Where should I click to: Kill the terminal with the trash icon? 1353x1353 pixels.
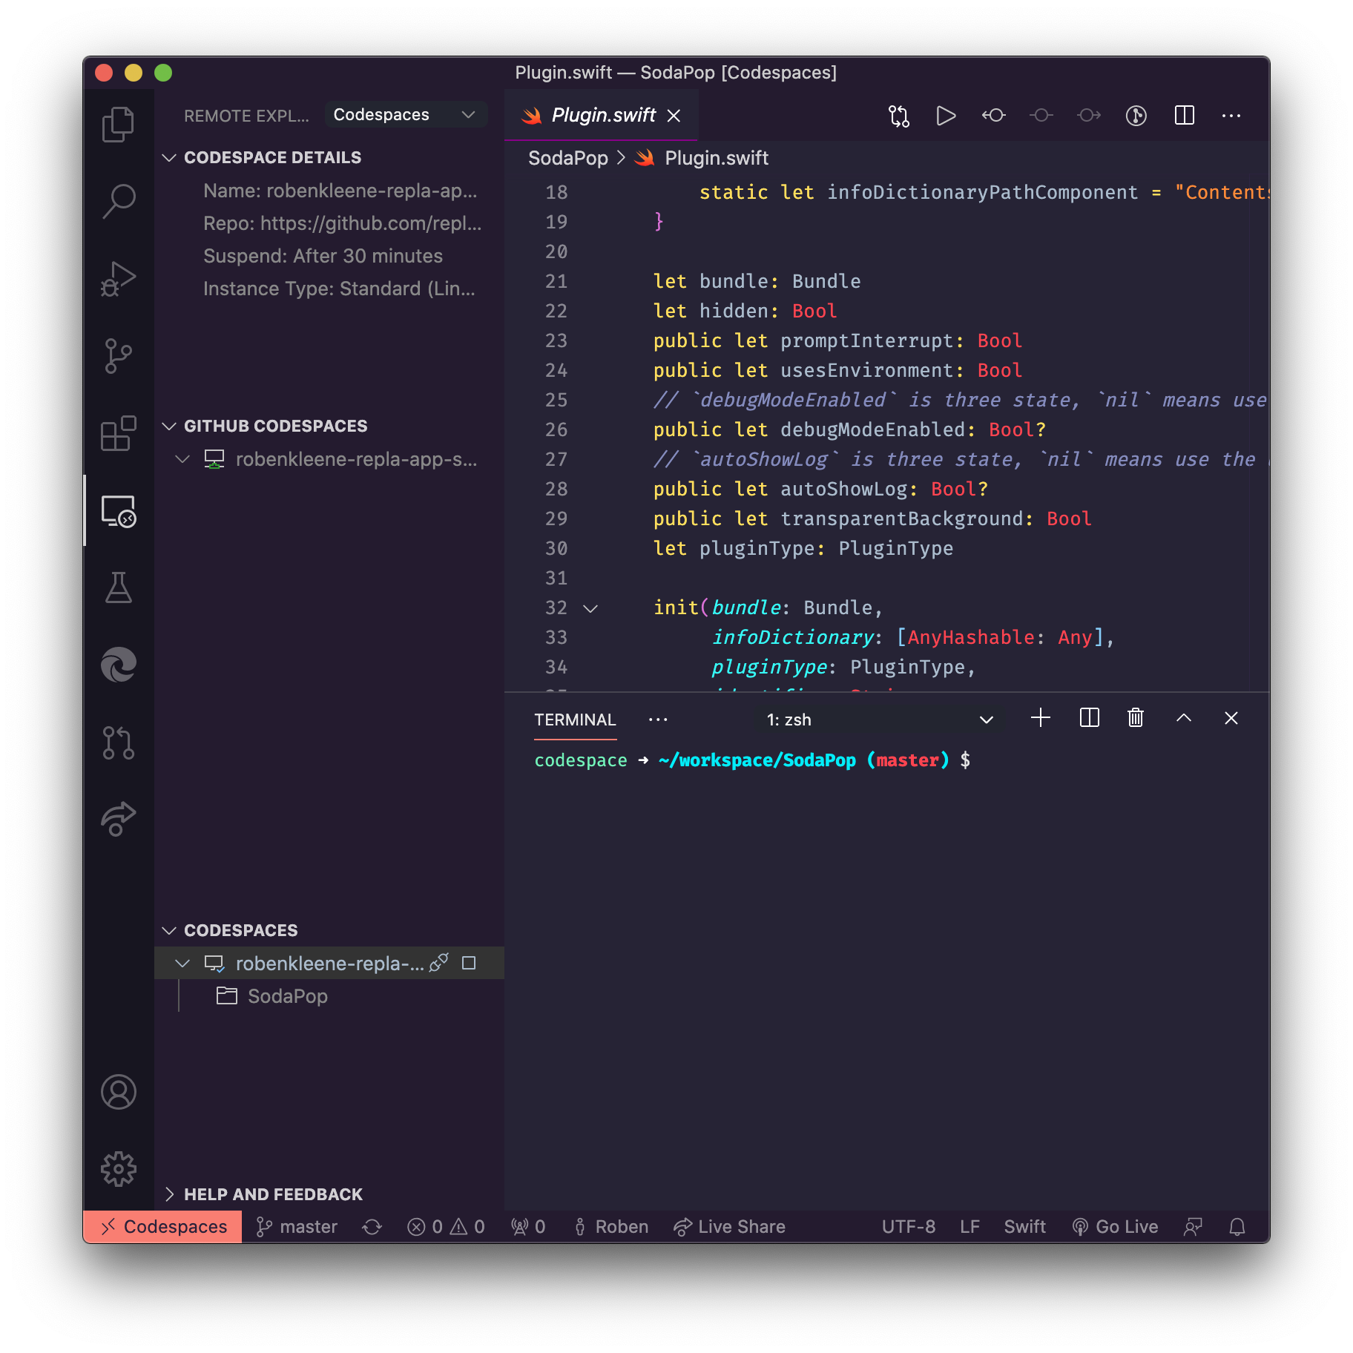1136,718
